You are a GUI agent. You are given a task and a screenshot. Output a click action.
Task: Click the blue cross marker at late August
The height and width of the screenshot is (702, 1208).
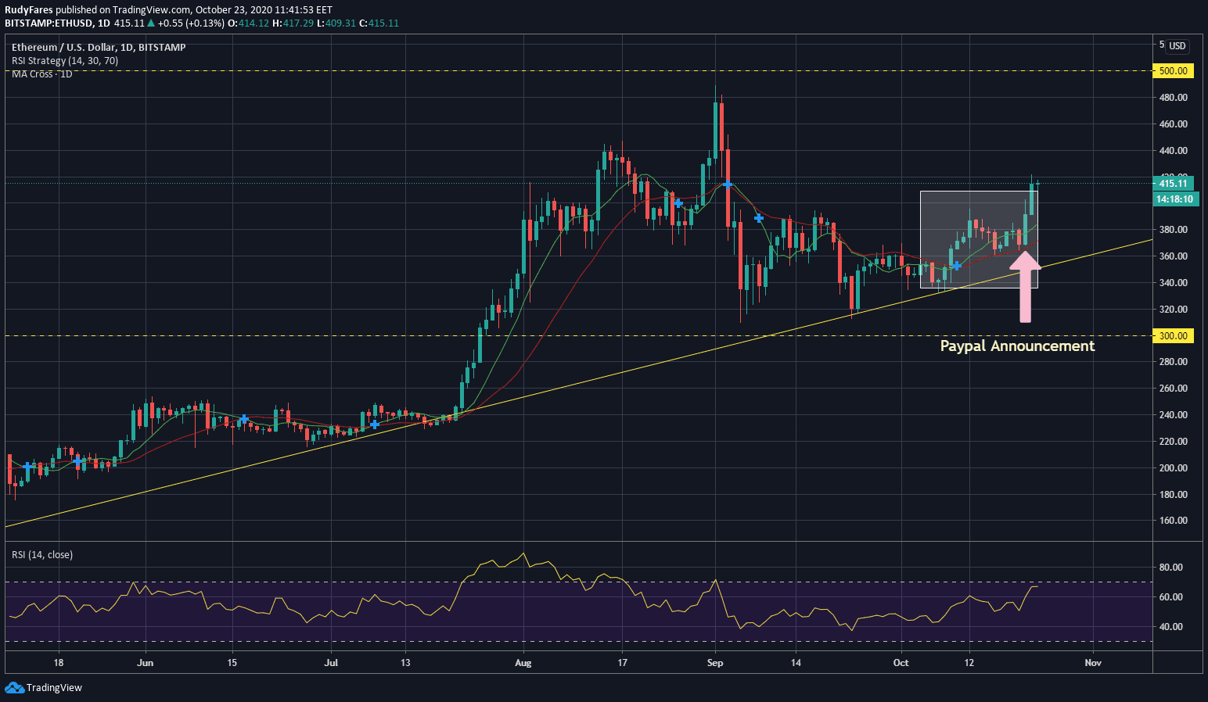(678, 203)
